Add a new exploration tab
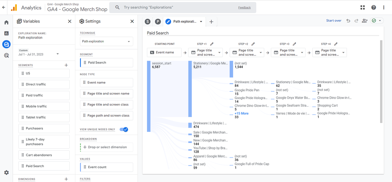This screenshot has width=392, height=182. (211, 22)
